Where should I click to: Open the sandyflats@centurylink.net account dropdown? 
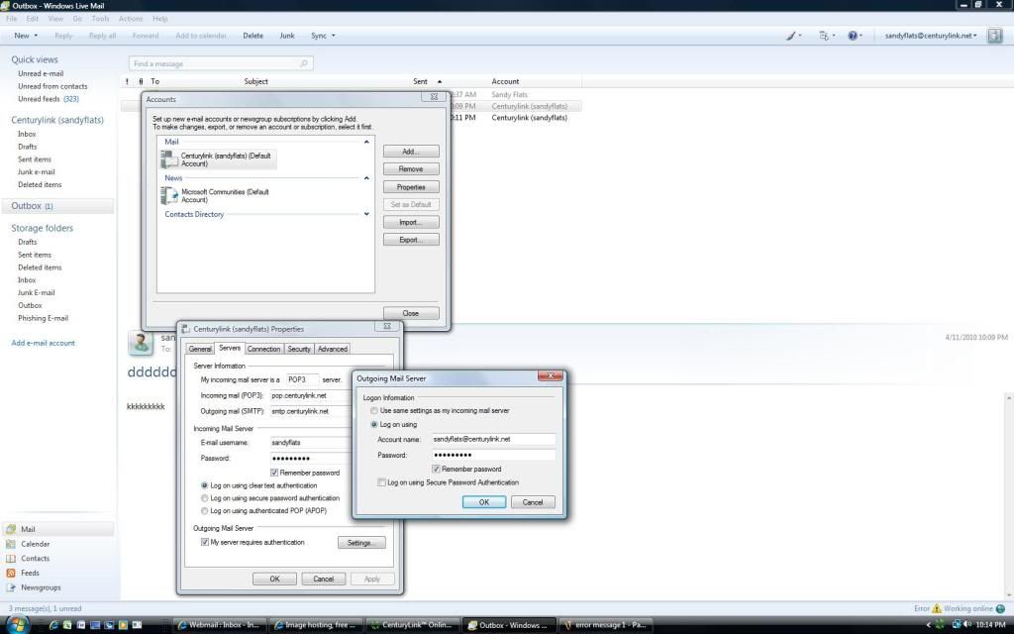[x=931, y=36]
